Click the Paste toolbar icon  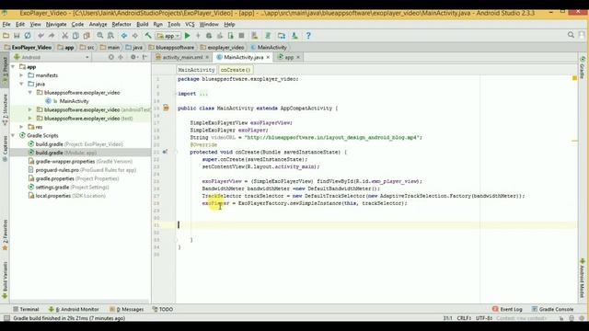tap(87, 36)
